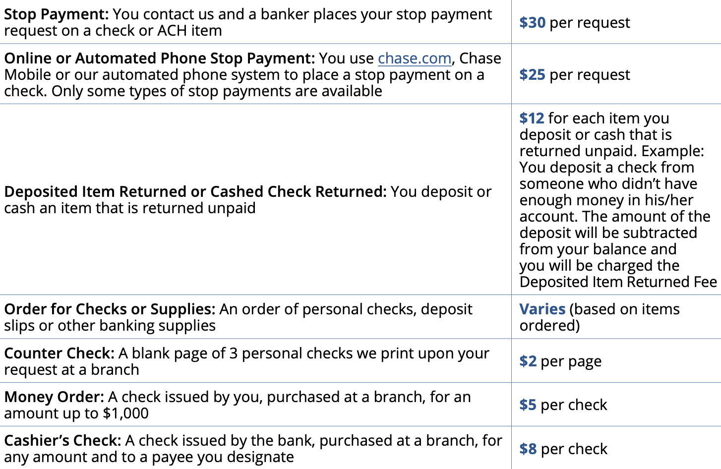721x469 pixels.
Task: Click the Money Order heading
Action: pos(54,397)
